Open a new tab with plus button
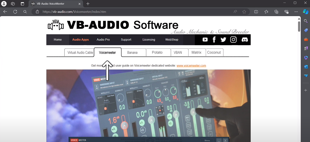 pyautogui.click(x=88, y=4)
